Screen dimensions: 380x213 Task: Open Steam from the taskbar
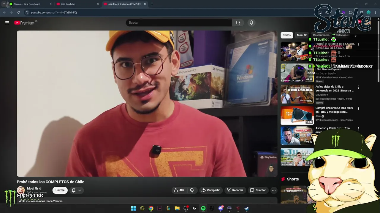246,208
